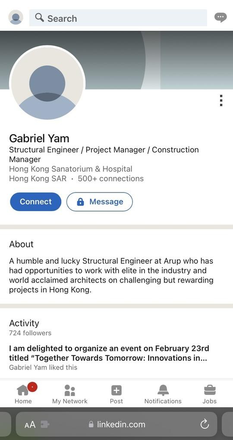
Task: Click the Connect button
Action: 35,202
